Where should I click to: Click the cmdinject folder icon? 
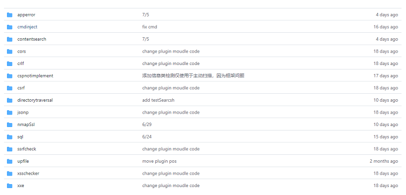[x=9, y=27]
